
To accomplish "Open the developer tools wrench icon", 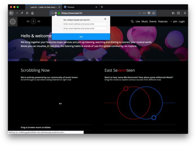I will 22,13.
